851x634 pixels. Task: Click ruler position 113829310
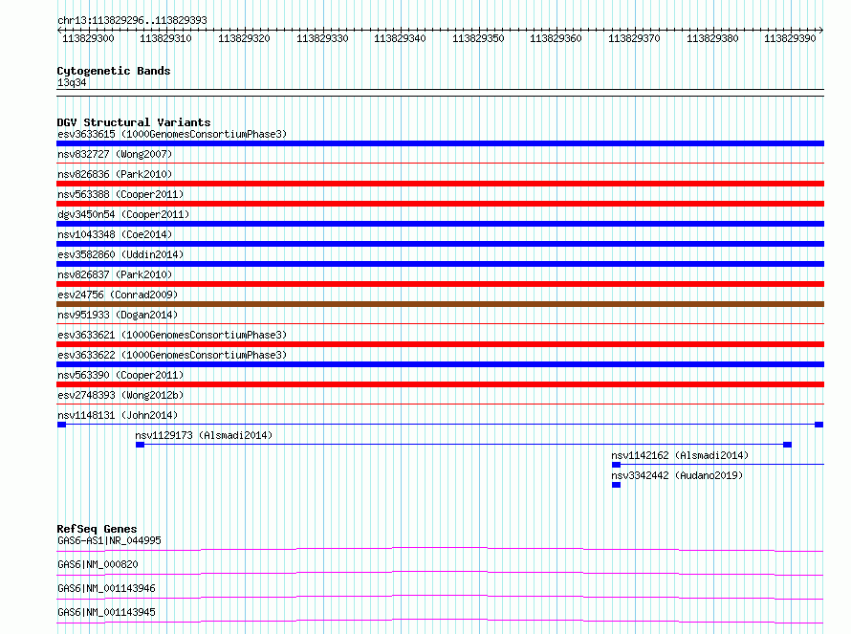165,38
